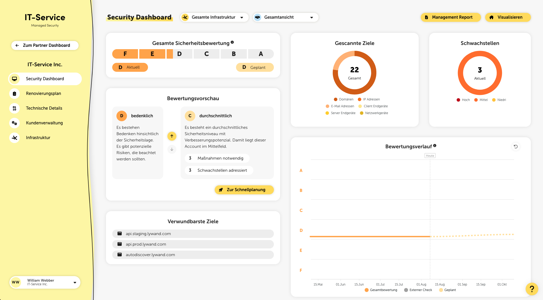Go to Zum Partner Dashboard
The image size is (543, 300).
(45, 45)
